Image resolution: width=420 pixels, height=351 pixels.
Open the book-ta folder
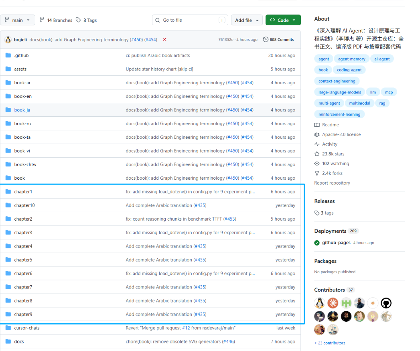[x=22, y=137]
